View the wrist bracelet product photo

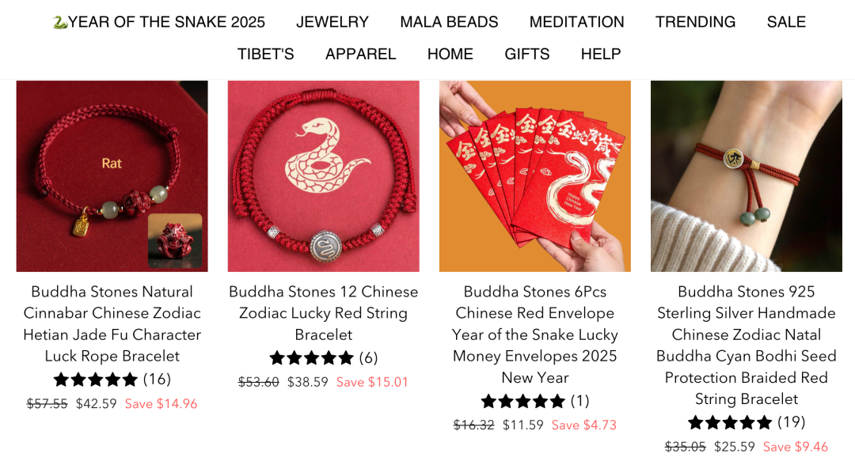point(747,176)
